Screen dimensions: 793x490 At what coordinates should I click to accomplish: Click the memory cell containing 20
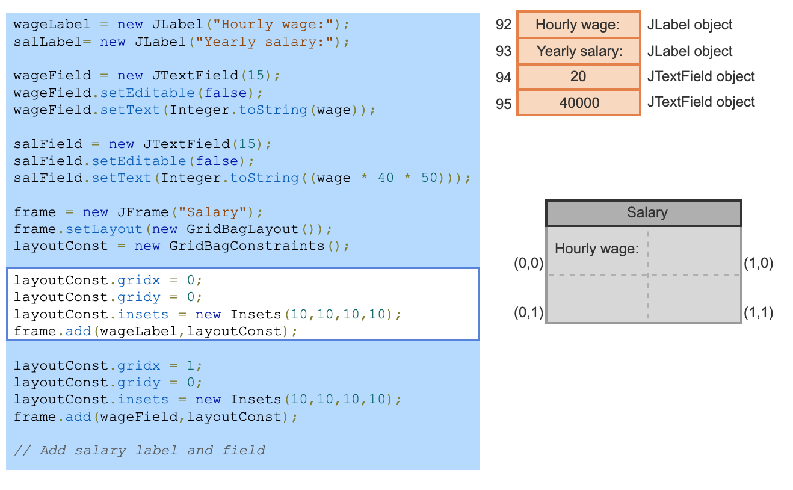click(578, 77)
